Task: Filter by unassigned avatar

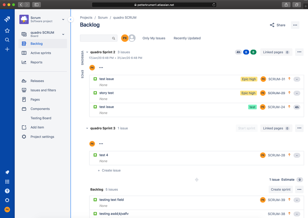Action: click(132, 38)
